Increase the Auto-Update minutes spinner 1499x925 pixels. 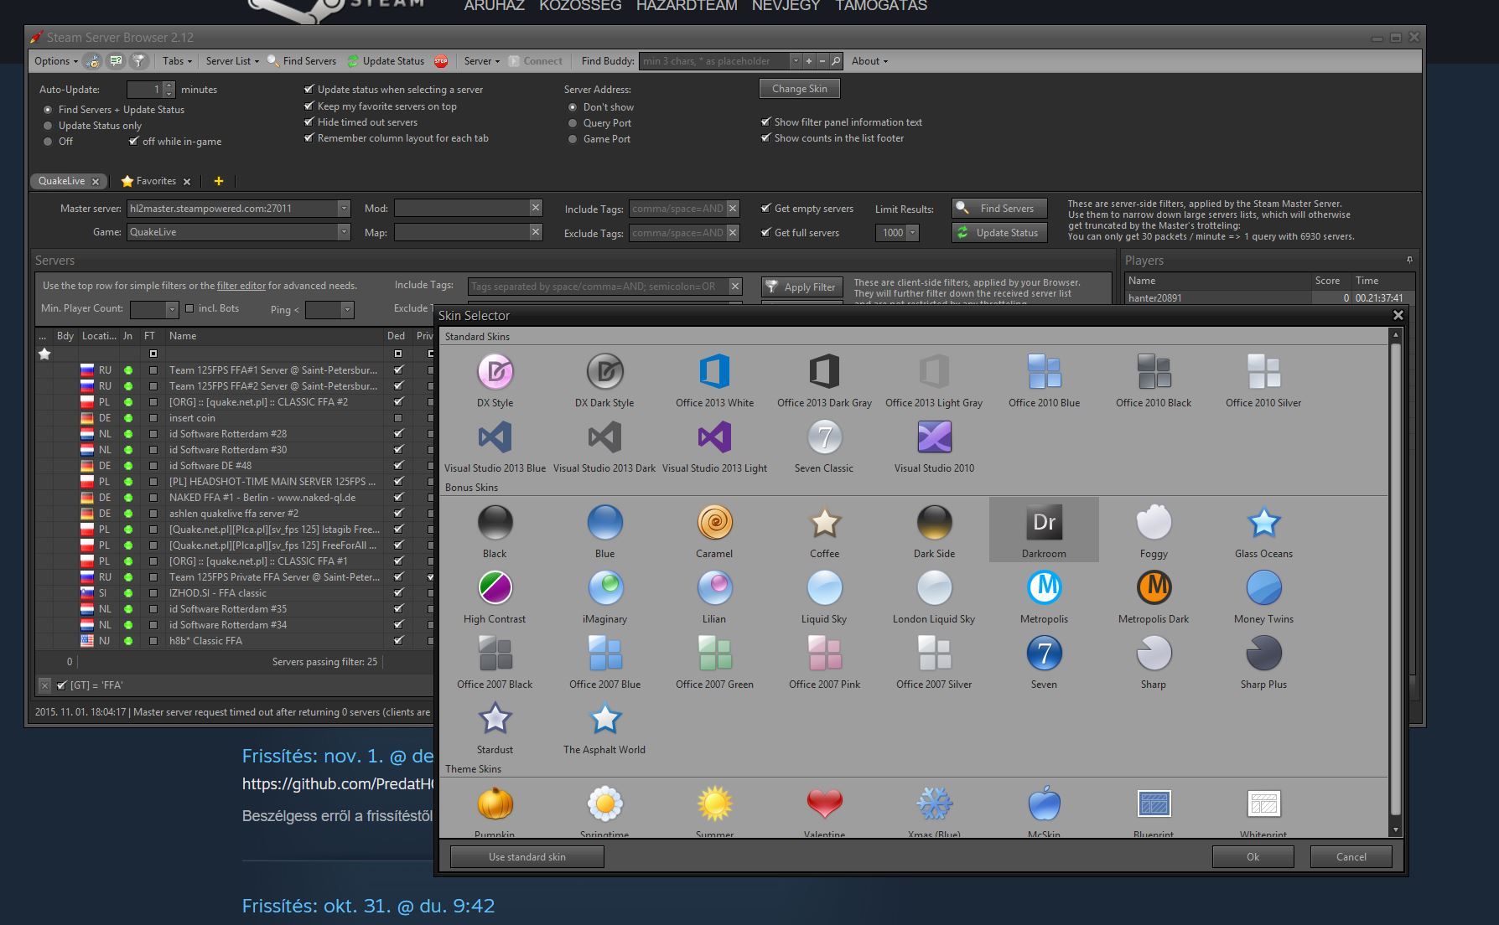(x=169, y=85)
